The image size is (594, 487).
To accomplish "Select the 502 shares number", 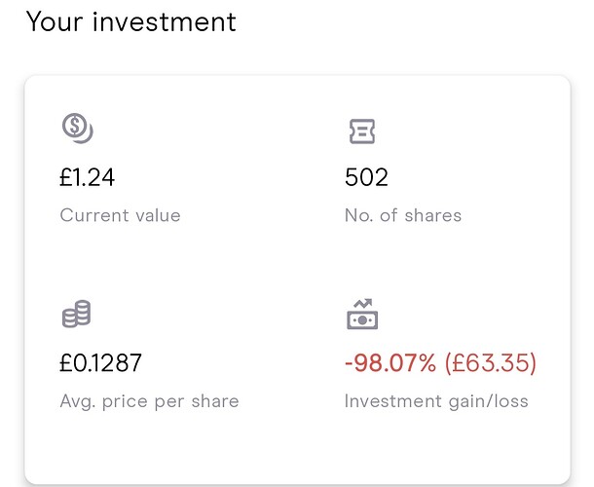I will (x=366, y=177).
